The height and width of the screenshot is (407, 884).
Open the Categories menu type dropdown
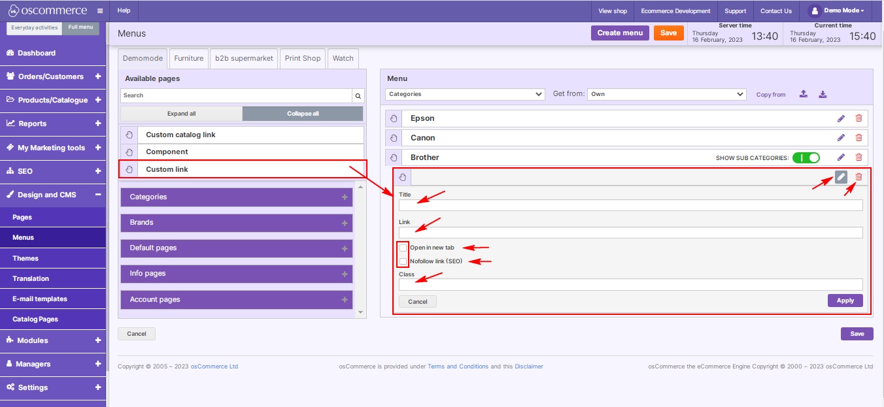(x=464, y=94)
